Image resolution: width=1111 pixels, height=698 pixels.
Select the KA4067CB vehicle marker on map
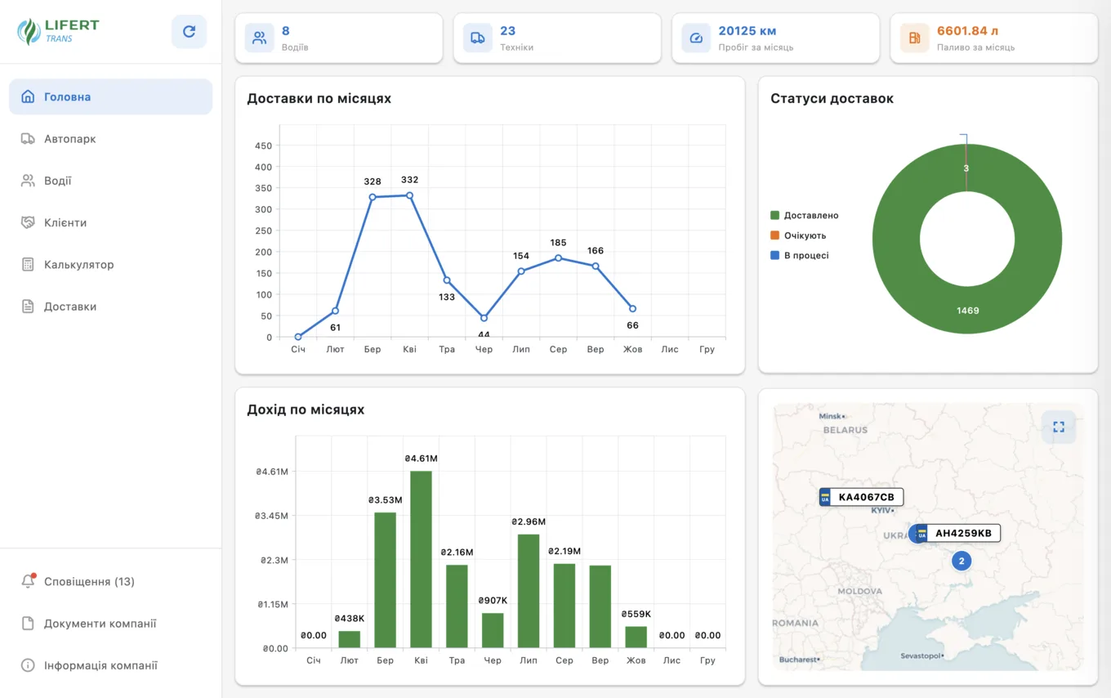coord(861,497)
